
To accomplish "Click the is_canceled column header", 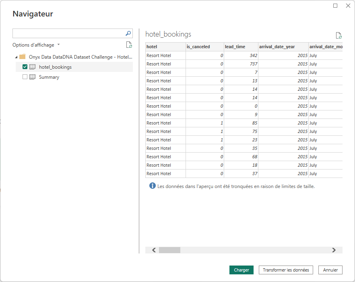I will click(205, 47).
